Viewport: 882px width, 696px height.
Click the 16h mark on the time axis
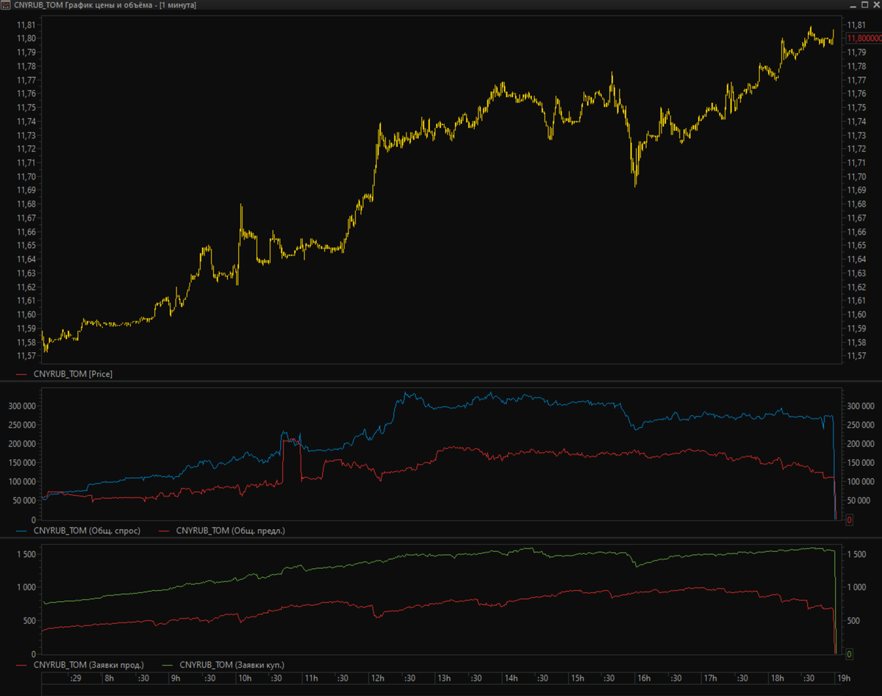pyautogui.click(x=645, y=678)
